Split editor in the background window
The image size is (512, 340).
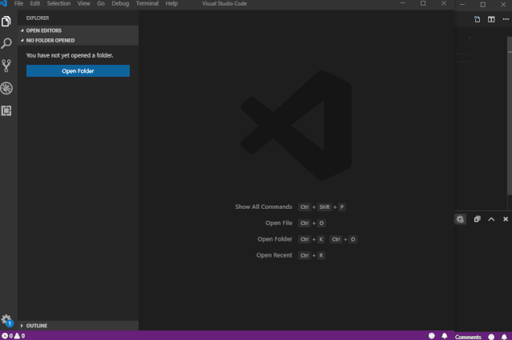coord(491,19)
